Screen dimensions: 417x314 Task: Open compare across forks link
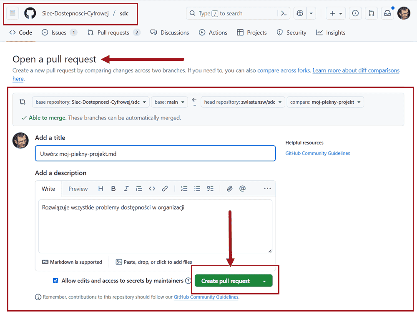[x=284, y=70]
